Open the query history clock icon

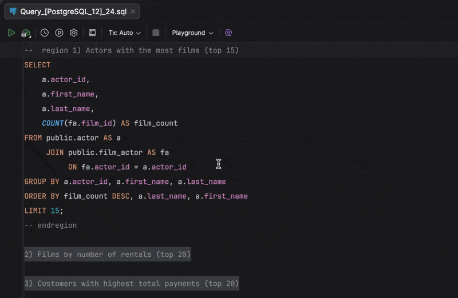[x=44, y=33]
